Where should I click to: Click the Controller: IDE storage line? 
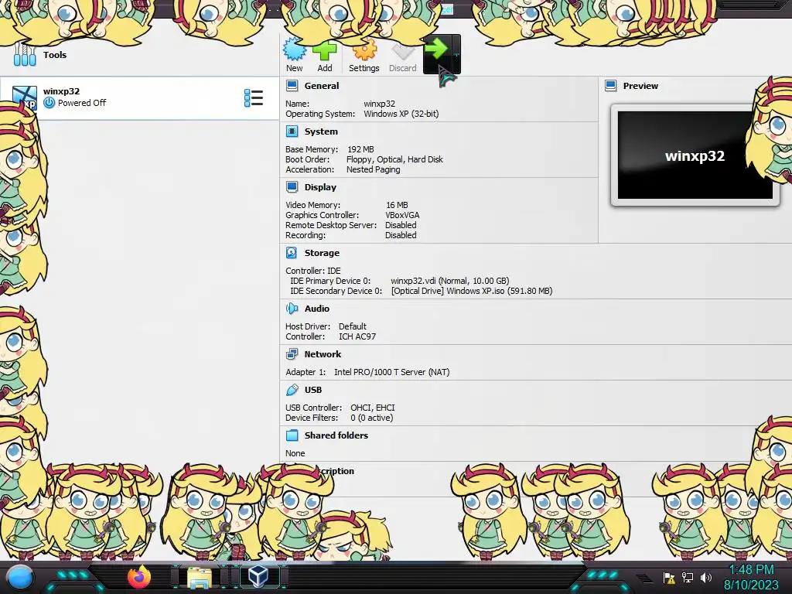tap(313, 270)
